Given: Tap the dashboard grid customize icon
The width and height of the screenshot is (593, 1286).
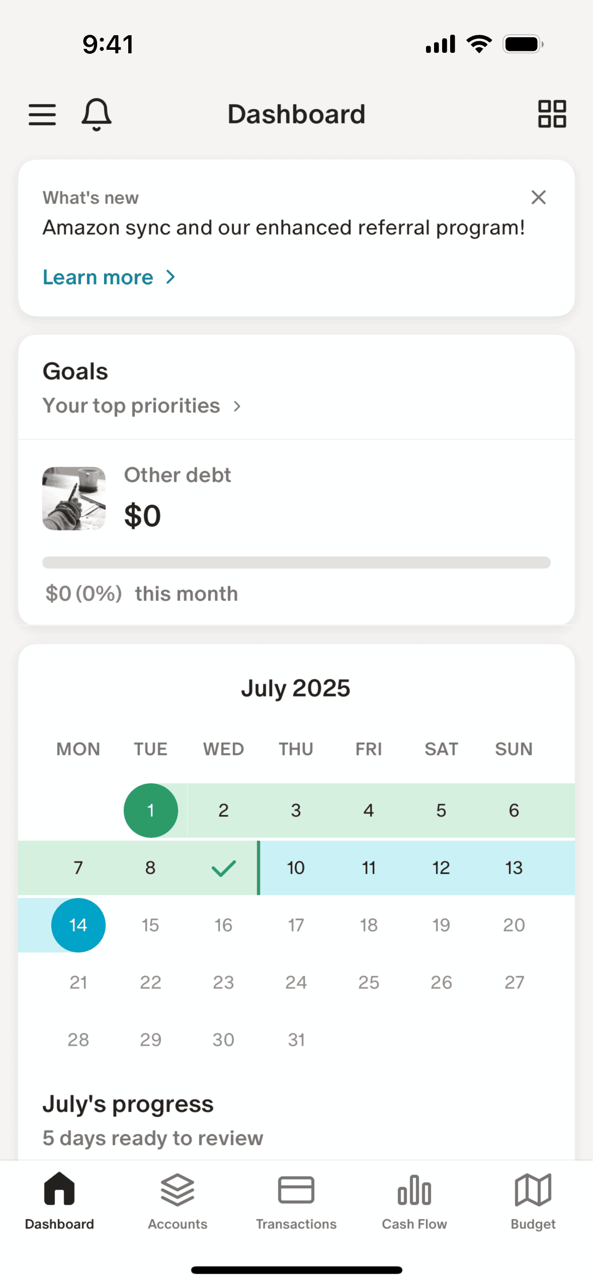Looking at the screenshot, I should pyautogui.click(x=552, y=114).
